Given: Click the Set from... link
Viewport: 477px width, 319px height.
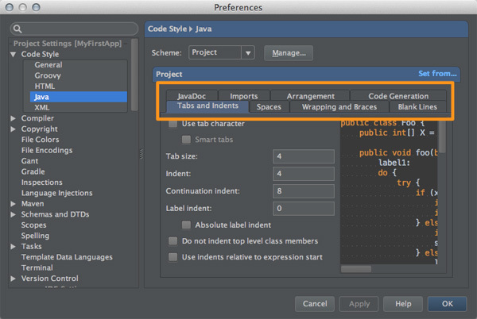Looking at the screenshot, I should click(437, 74).
